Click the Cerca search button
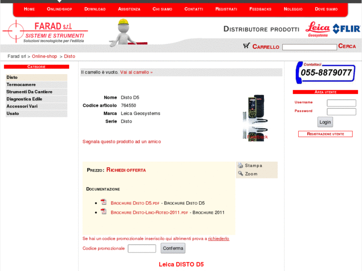Viewport: 362px width, 271px height. pos(347,46)
